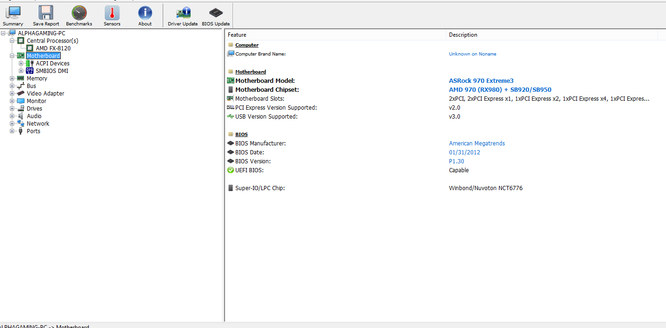Click the Unknown on Noname link
Viewport: 666px width, 328px height.
click(x=473, y=54)
